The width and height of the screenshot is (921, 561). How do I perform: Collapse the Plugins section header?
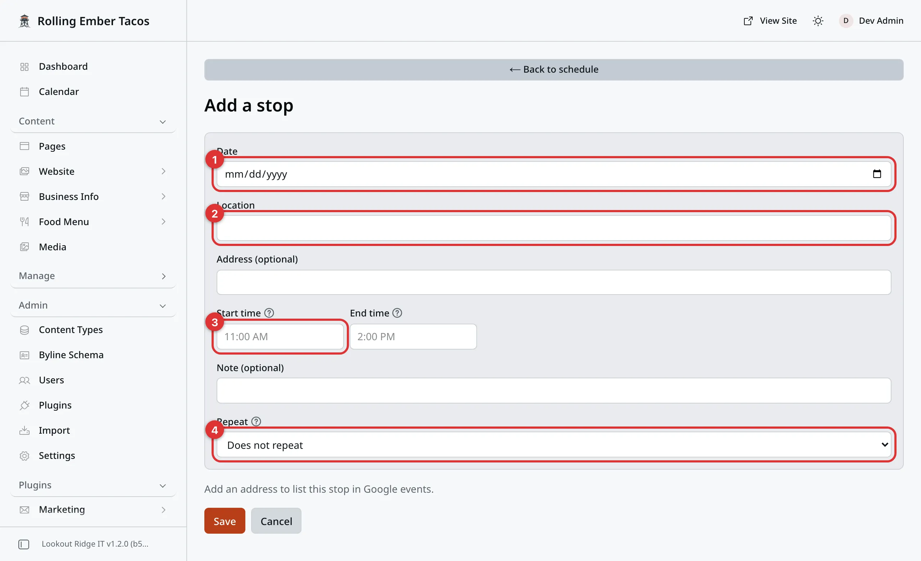click(x=93, y=485)
